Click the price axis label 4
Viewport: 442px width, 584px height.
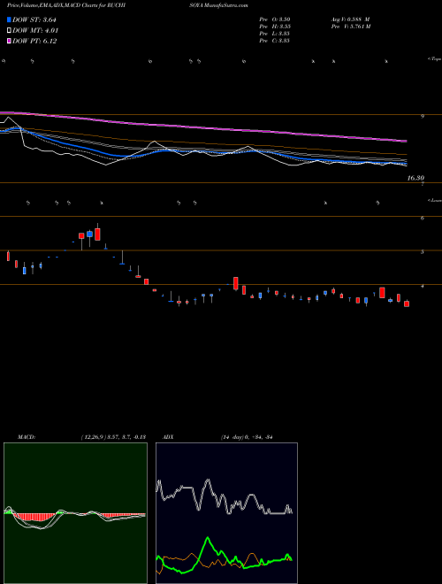tap(423, 286)
